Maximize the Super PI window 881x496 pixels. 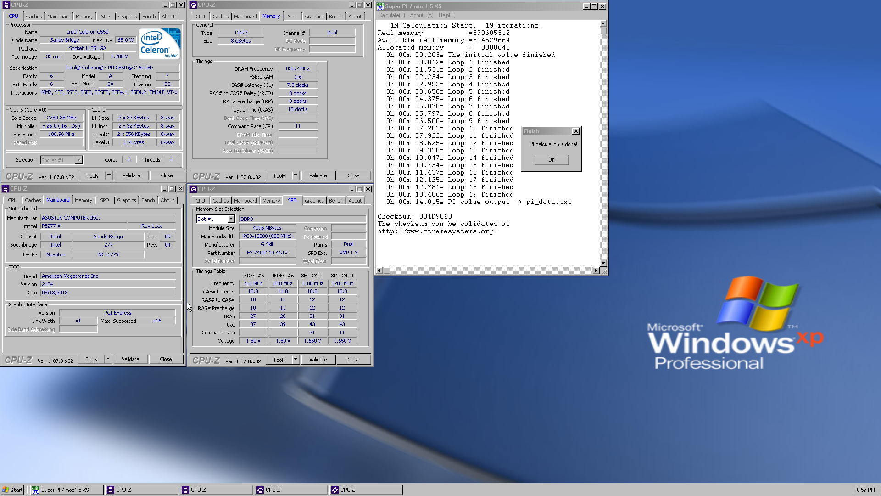pos(594,6)
